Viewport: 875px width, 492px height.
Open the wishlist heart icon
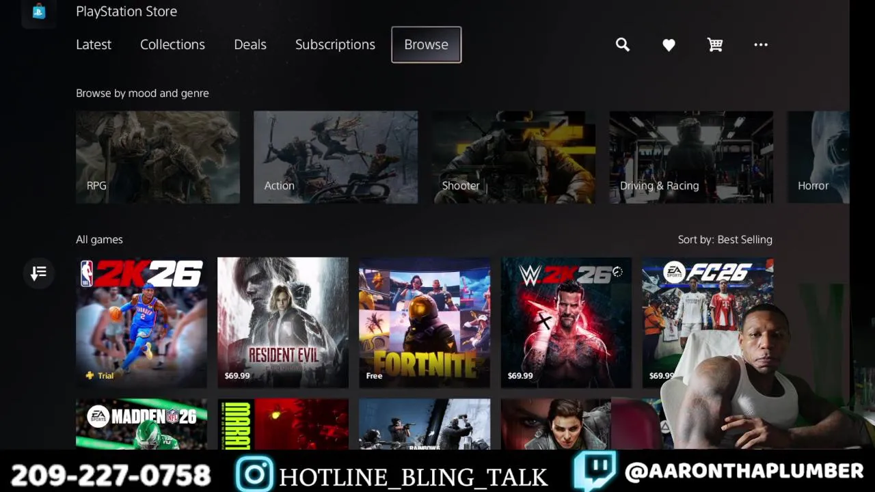pyautogui.click(x=669, y=44)
